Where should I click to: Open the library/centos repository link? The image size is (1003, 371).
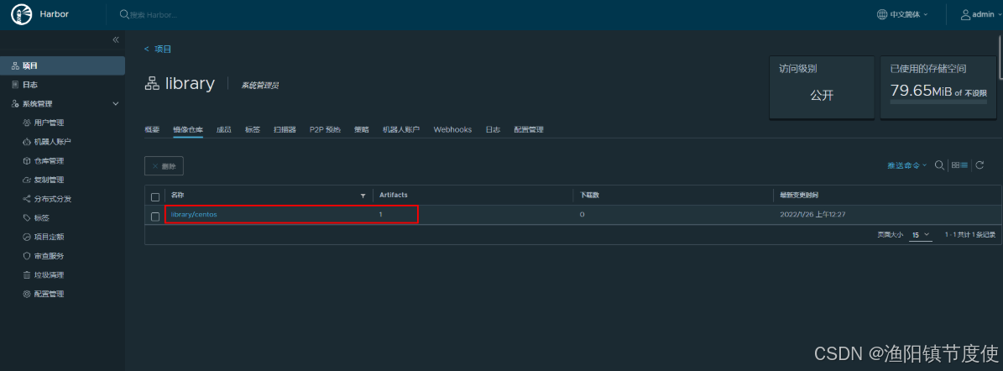click(194, 214)
